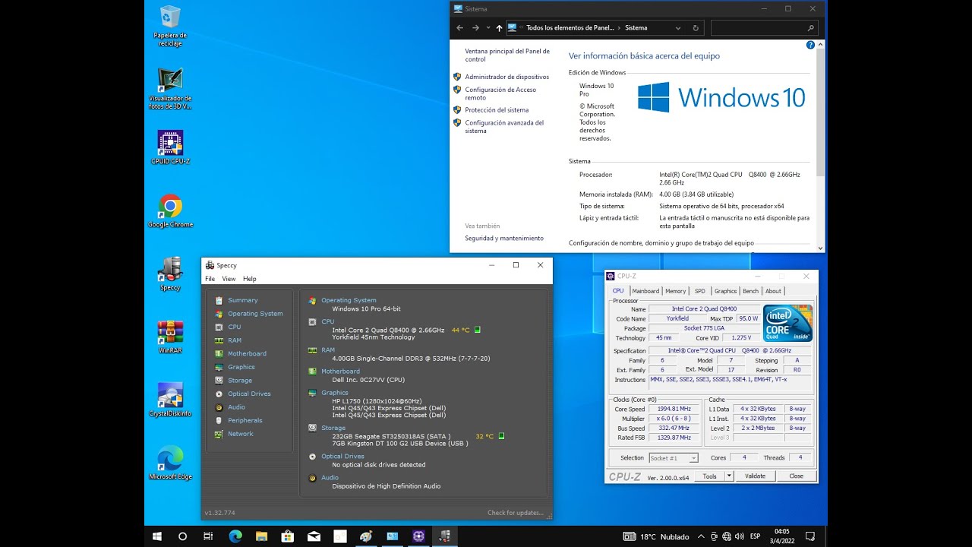972x547 pixels.
Task: Open the volume control in system tray
Action: [x=740, y=536]
